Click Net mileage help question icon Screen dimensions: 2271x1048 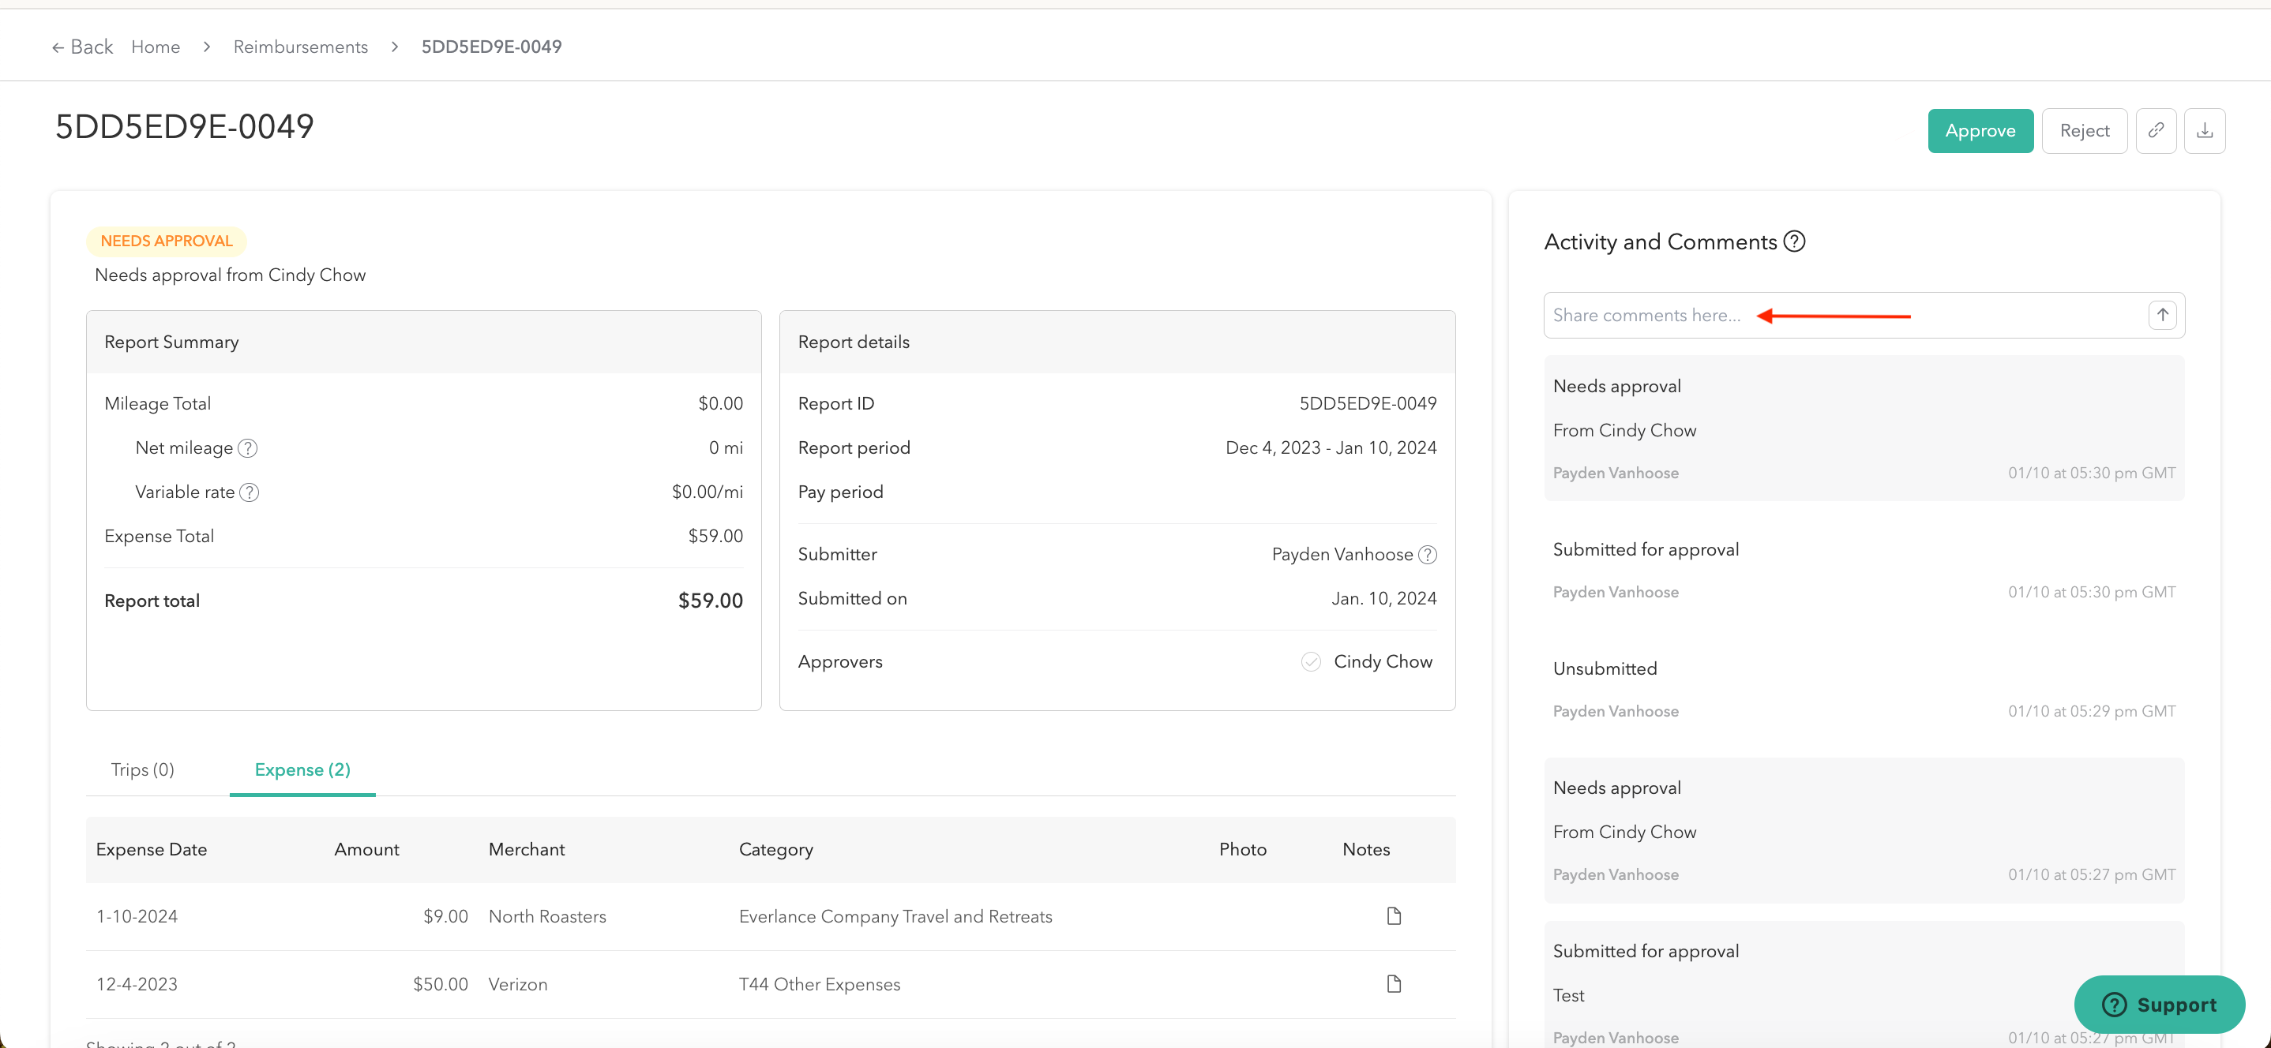pyautogui.click(x=249, y=447)
